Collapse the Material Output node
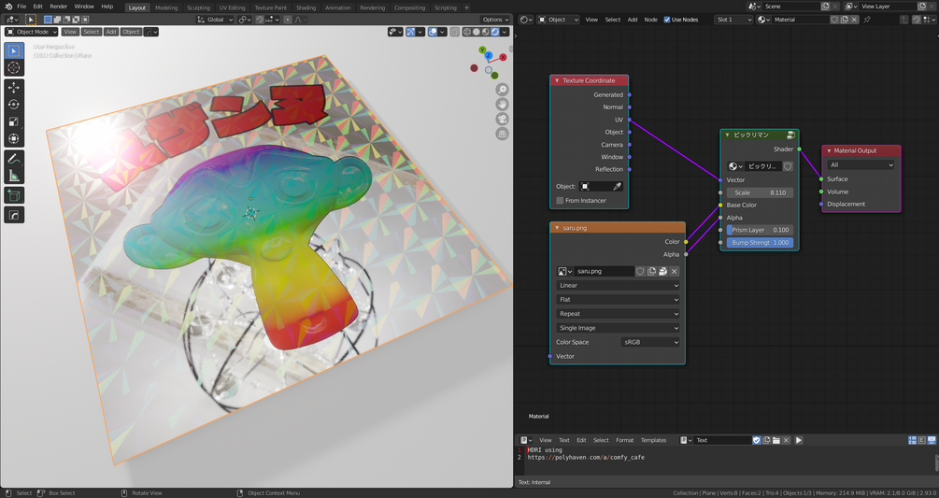This screenshot has width=939, height=498. pos(829,150)
